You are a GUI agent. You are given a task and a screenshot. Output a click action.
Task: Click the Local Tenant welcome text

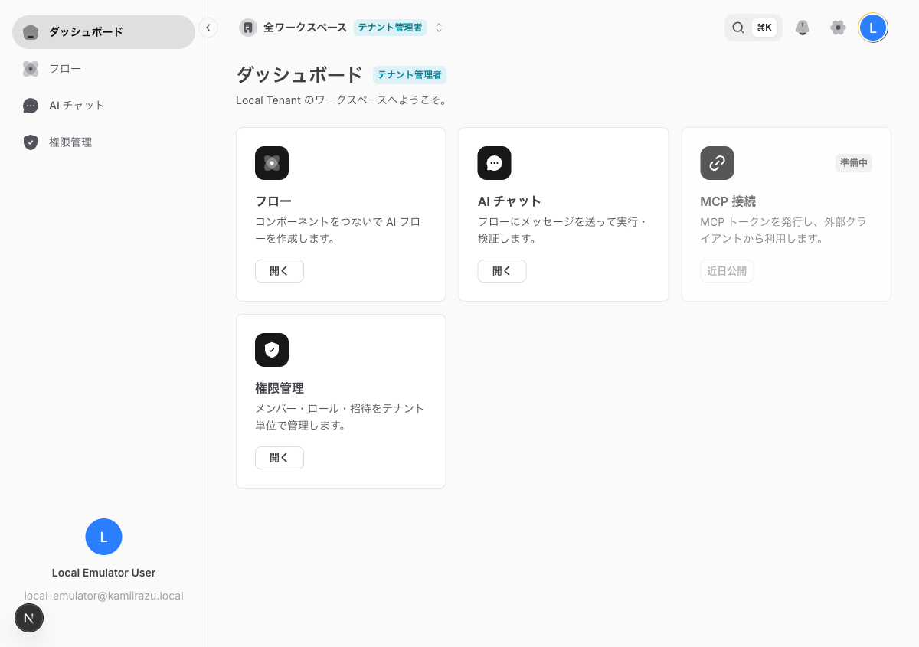coord(342,100)
